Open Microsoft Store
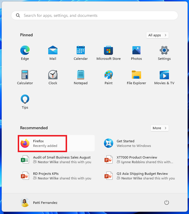This screenshot has width=189, height=214. 109,53
